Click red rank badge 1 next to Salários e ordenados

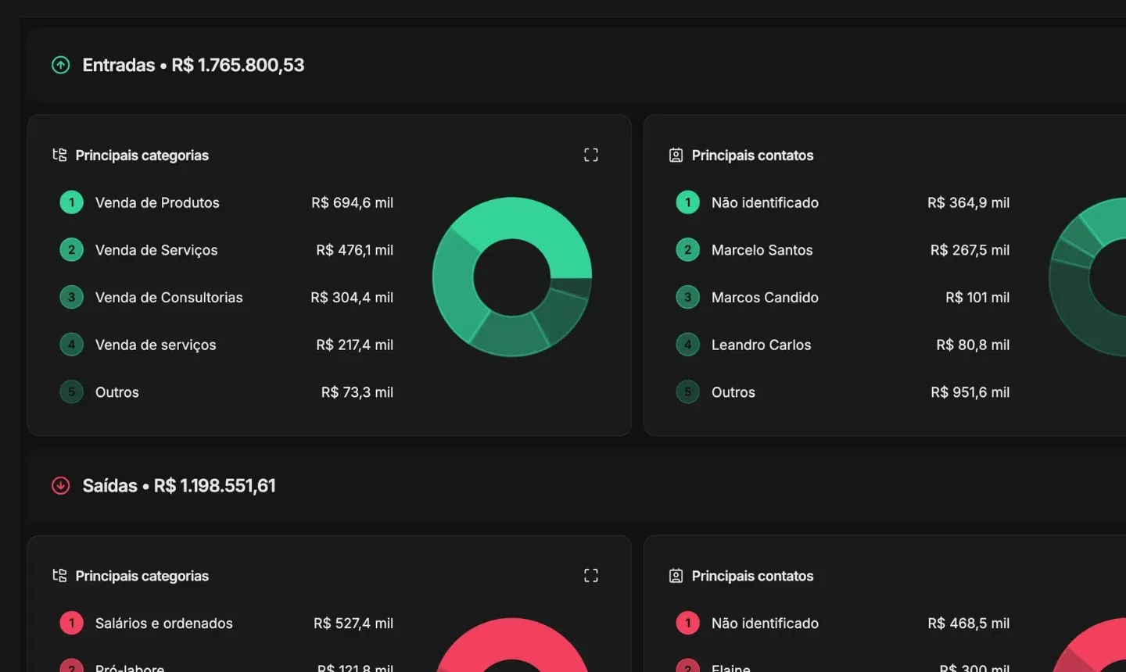click(71, 623)
